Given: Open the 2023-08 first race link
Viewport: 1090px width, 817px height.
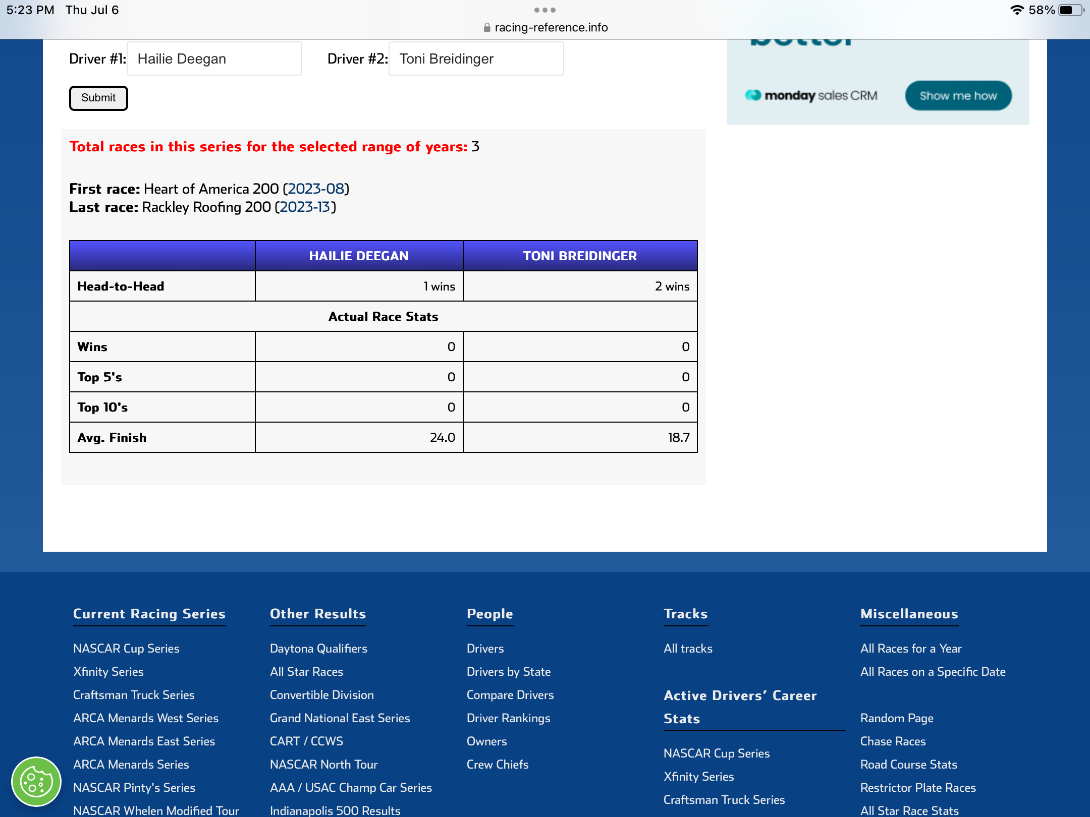Looking at the screenshot, I should [x=316, y=189].
